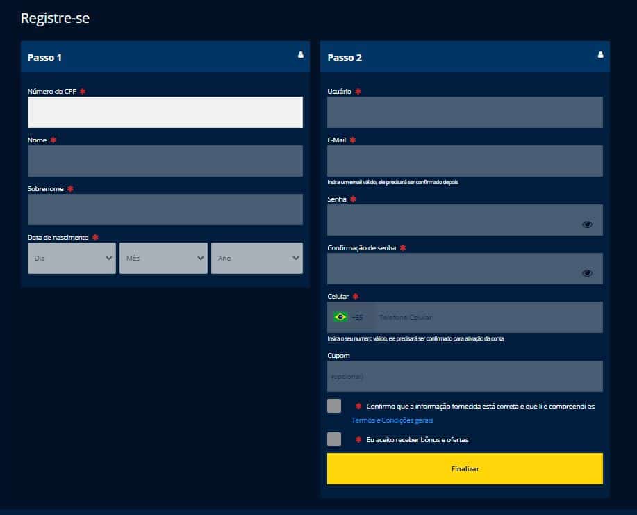This screenshot has height=515, width=637.
Task: Click the Usuário input field
Action: coord(464,112)
